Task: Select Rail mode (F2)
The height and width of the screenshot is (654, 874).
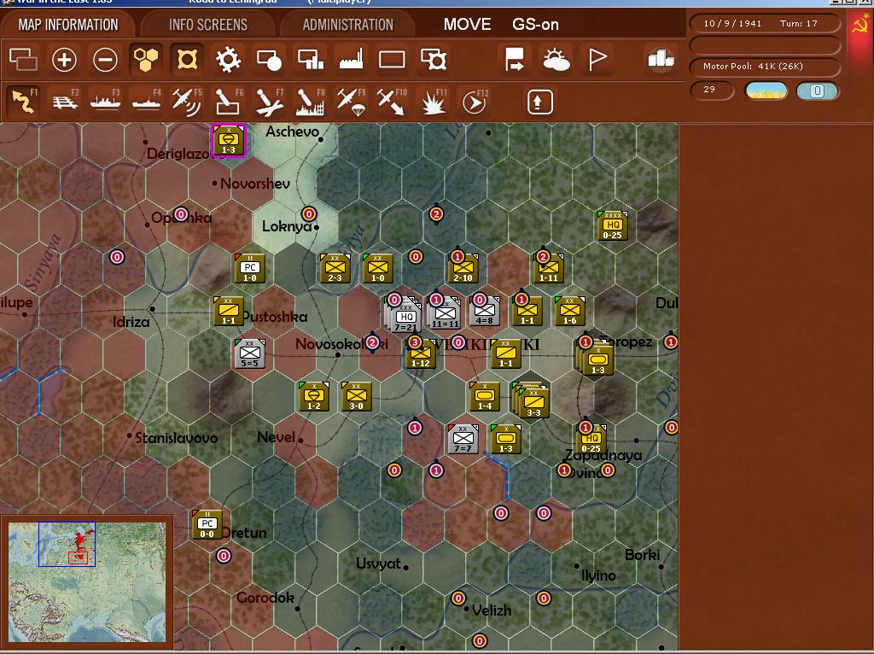Action: pyautogui.click(x=65, y=102)
